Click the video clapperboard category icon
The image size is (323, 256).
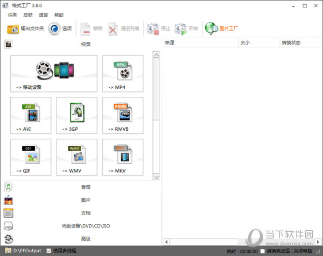8,44
